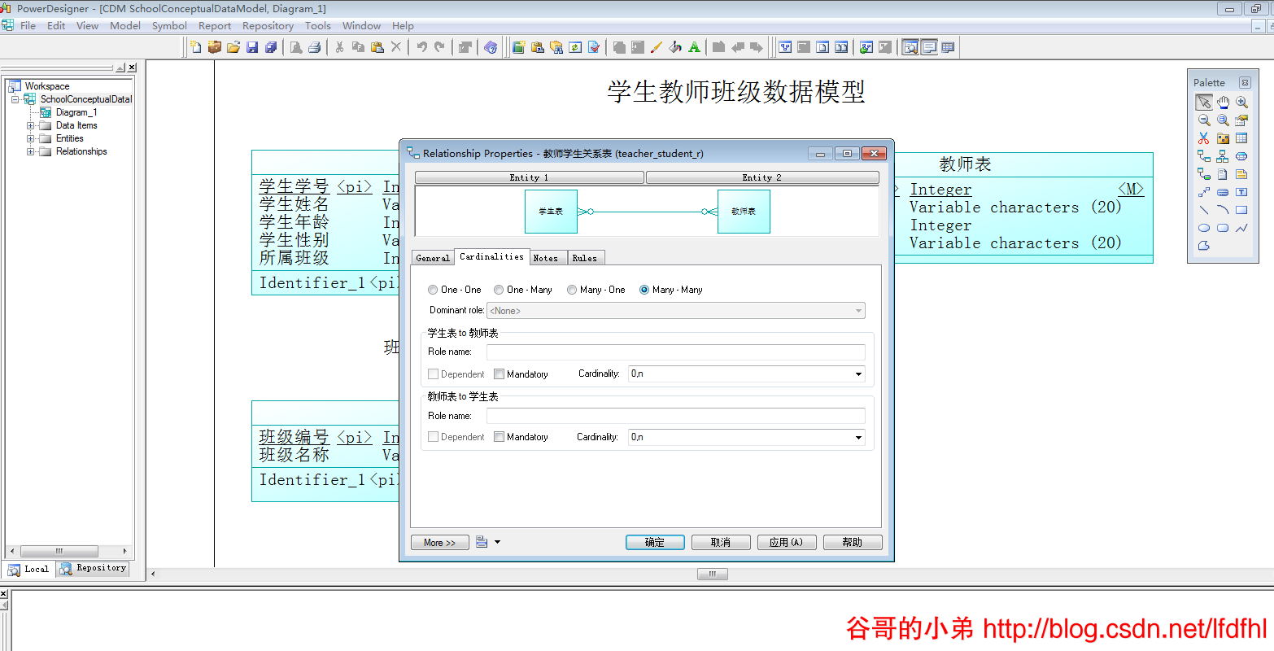1274x651 pixels.
Task: Click the Undo toolbar icon
Action: [x=421, y=47]
